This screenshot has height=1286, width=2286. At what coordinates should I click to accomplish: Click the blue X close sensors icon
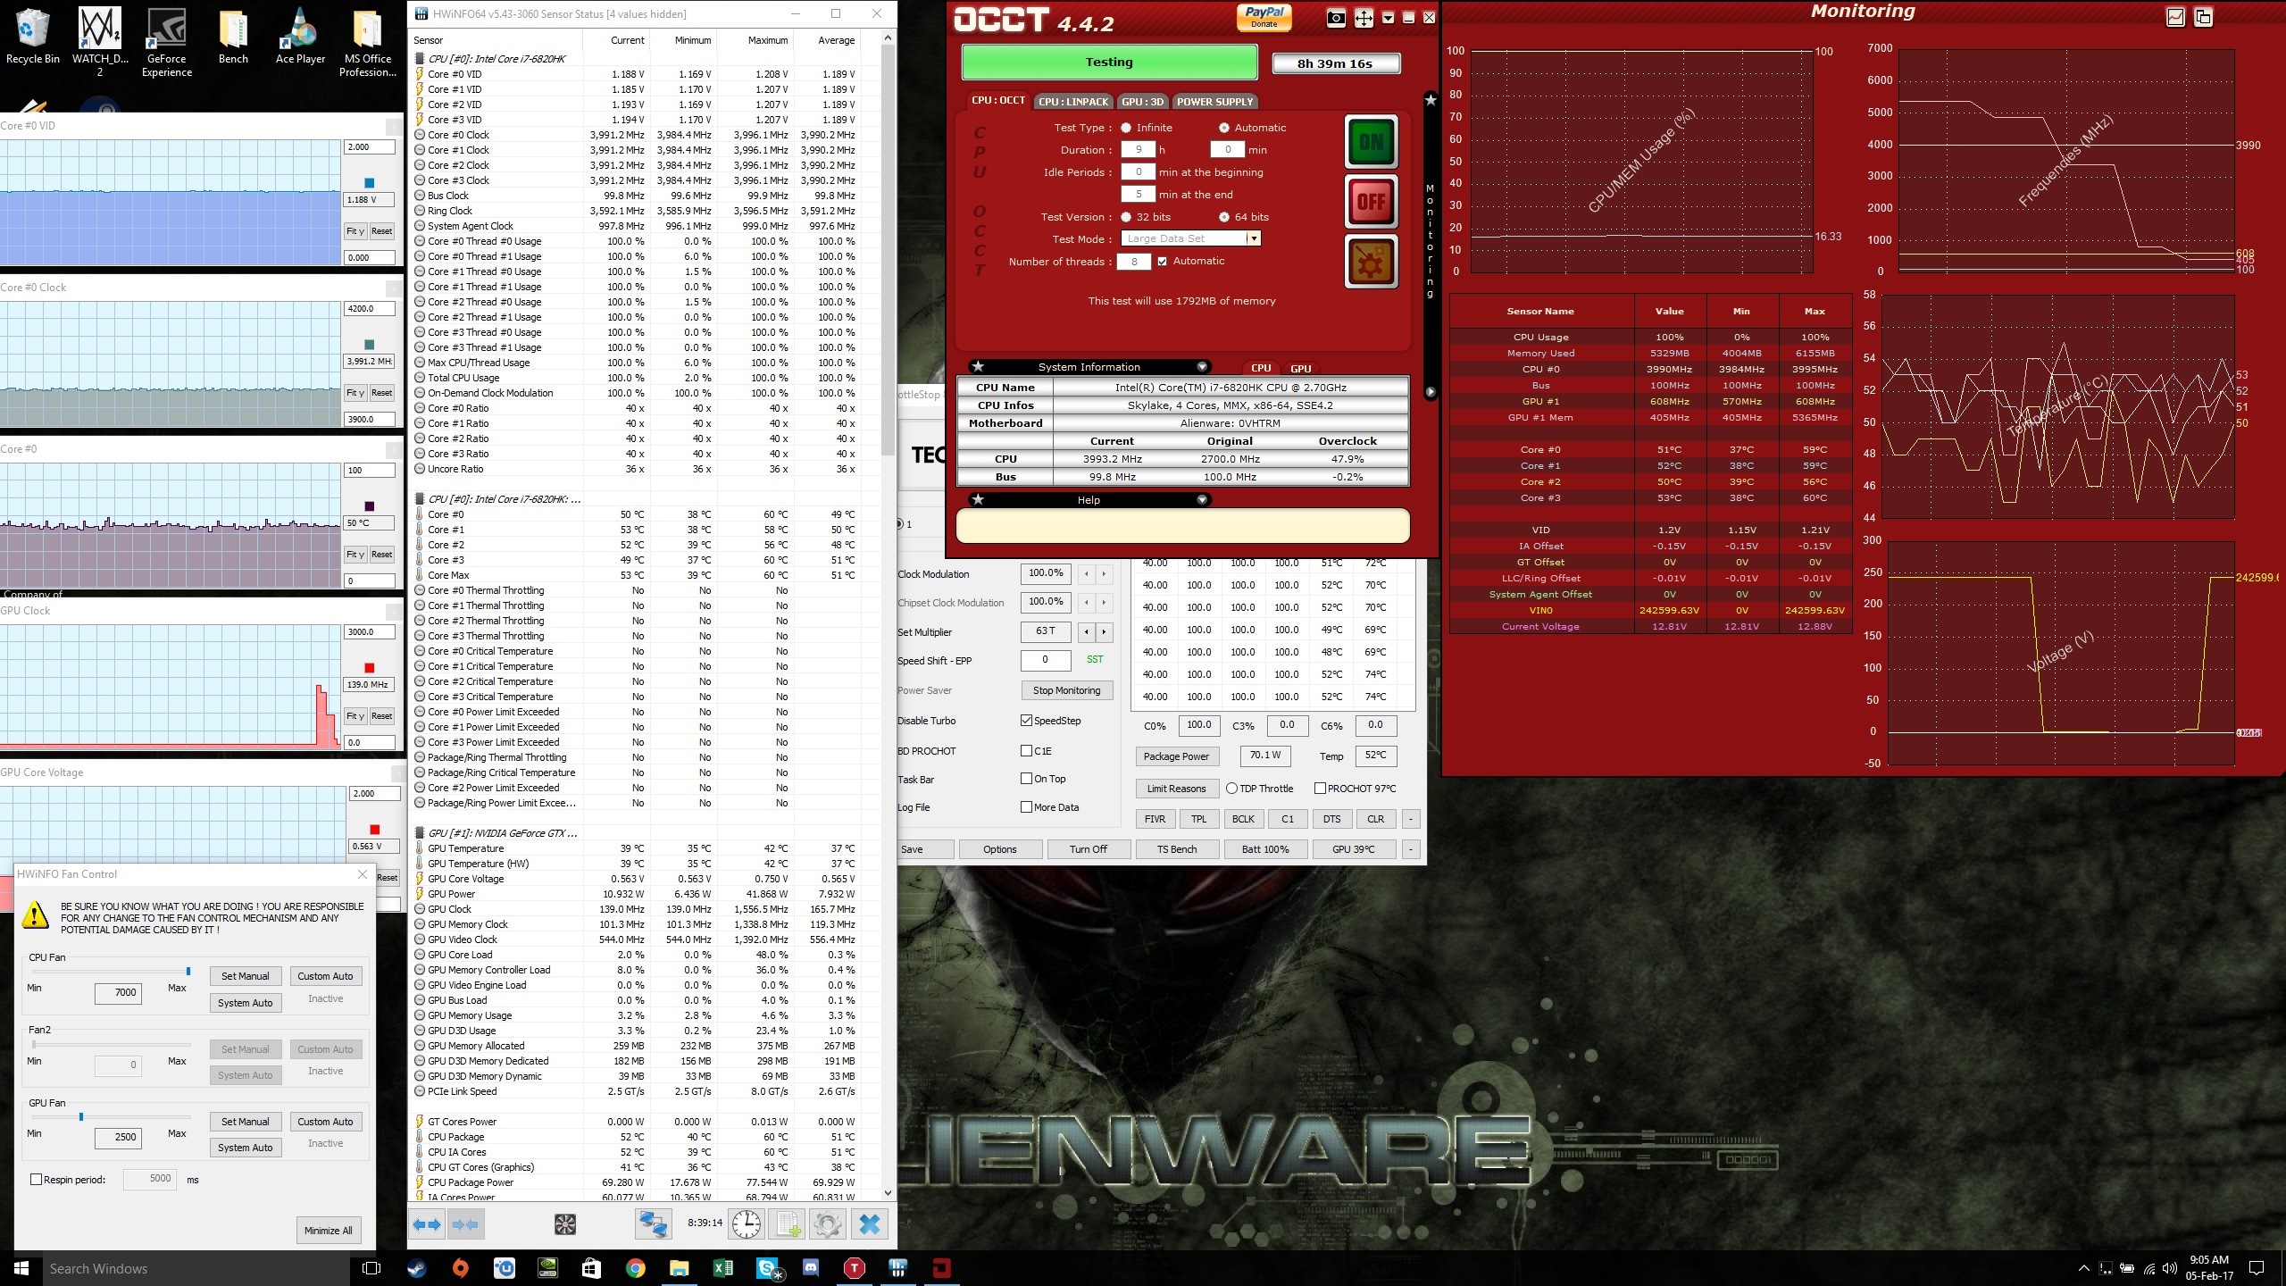coord(870,1224)
